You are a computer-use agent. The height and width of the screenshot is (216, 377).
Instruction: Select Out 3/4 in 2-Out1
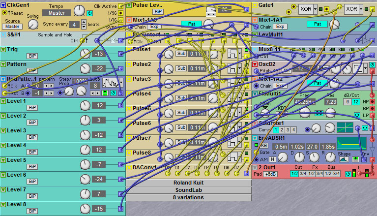pos(303,174)
